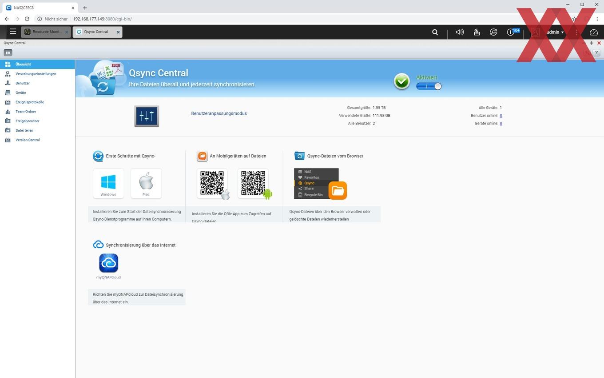Open the QTS search magnifier
This screenshot has height=378, width=604.
click(435, 32)
